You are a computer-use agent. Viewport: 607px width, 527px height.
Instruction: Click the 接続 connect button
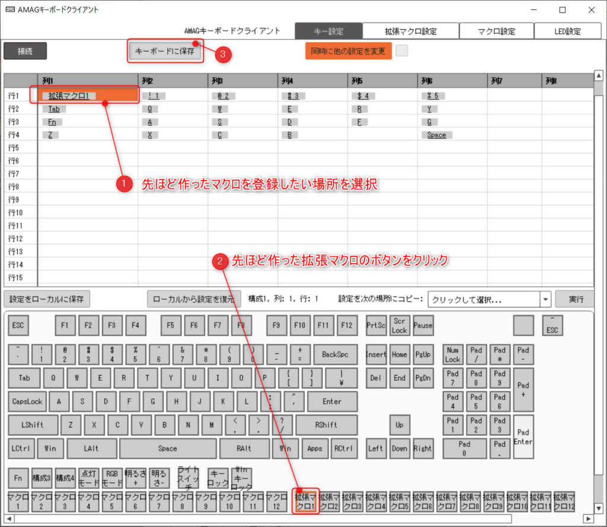25,52
